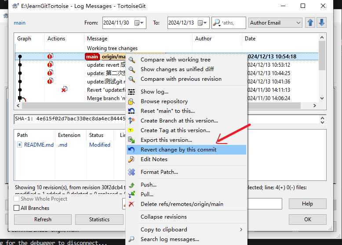Enable the All Branches checkbox

click(x=17, y=208)
